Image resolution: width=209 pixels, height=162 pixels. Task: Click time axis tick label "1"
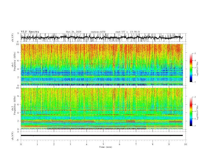37,144
